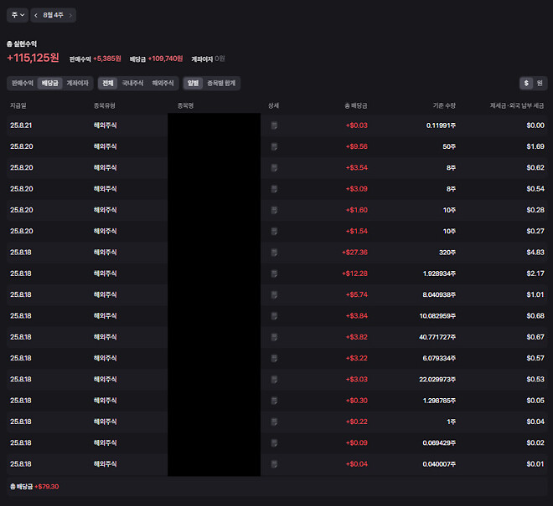Switch to 판매수익 tab
The height and width of the screenshot is (506, 553).
click(x=23, y=83)
